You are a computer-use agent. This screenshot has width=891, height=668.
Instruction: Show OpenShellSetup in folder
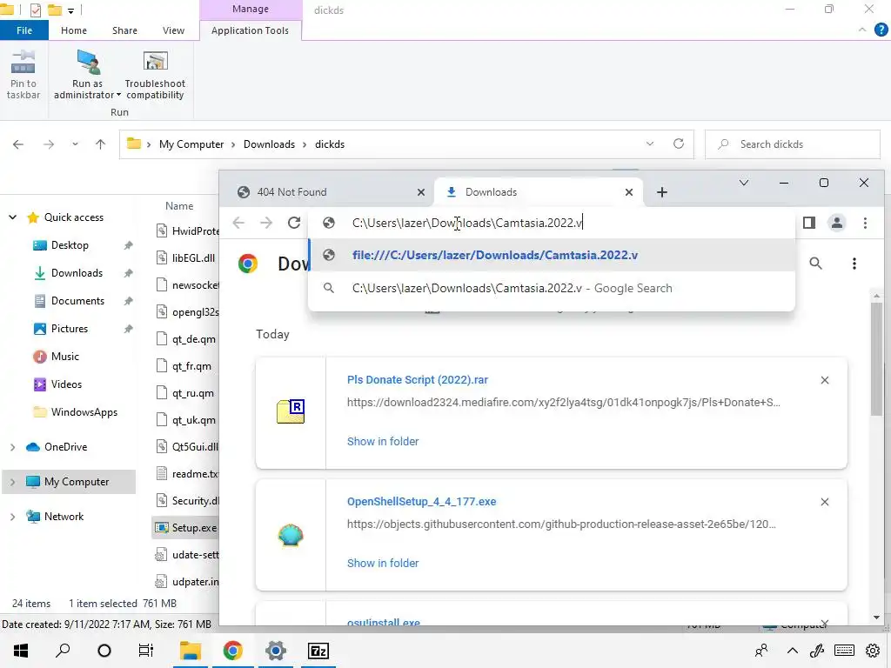383,563
